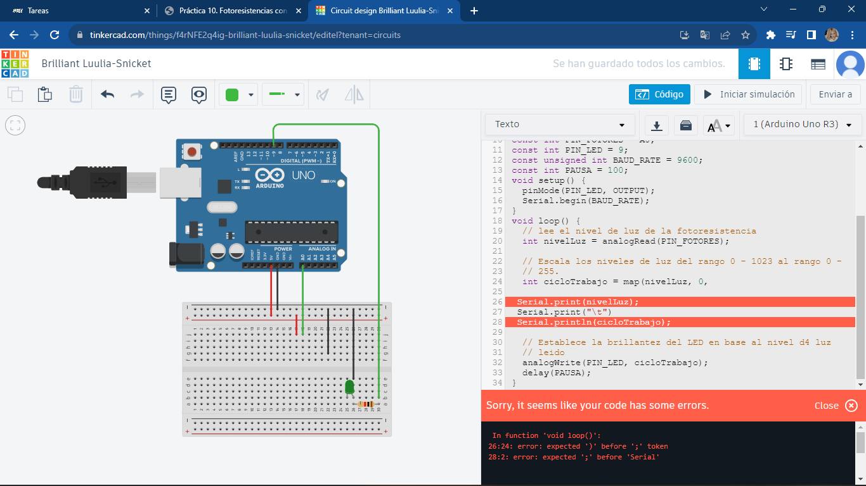Toggle circuit view button in header
Image resolution: width=866 pixels, height=486 pixels.
(754, 64)
